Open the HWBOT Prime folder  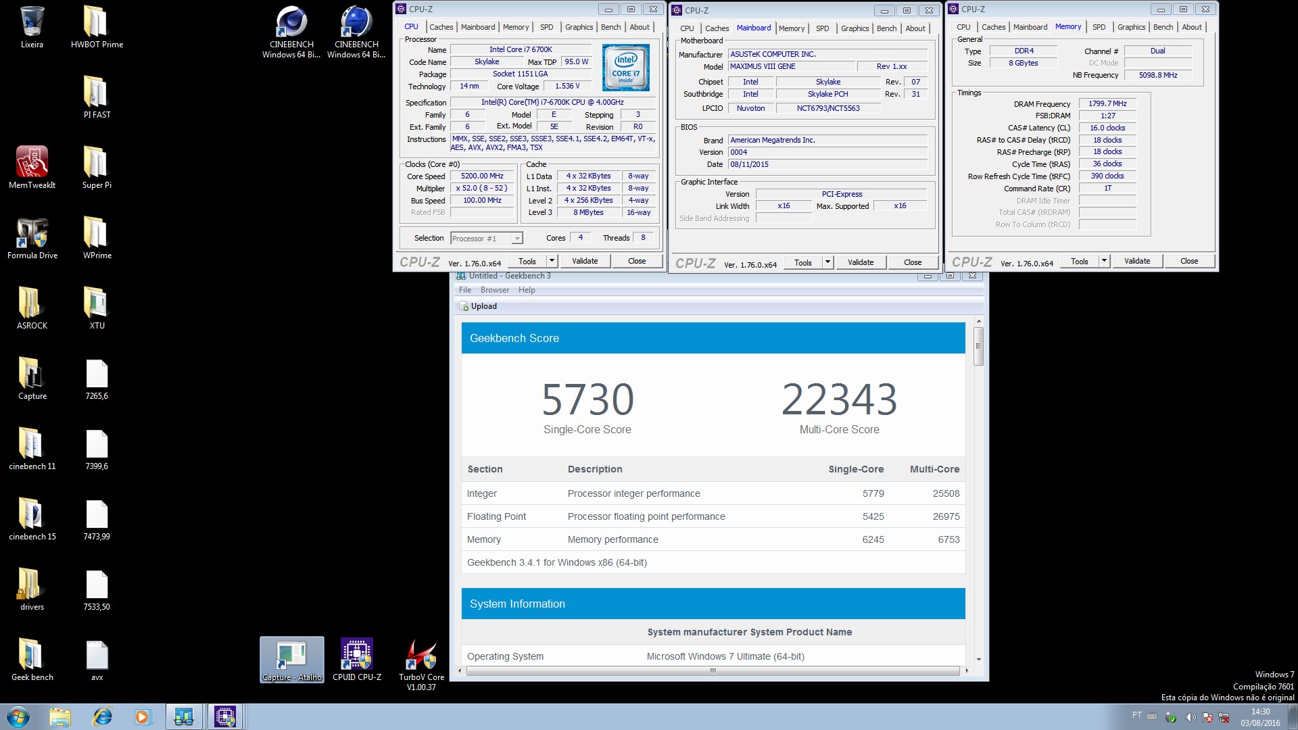click(97, 27)
